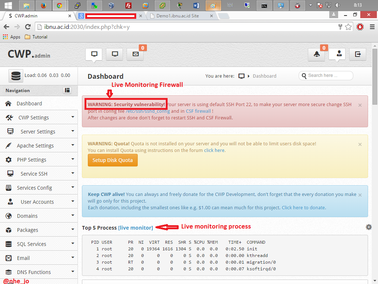Open Firefox from the Windows taskbar
This screenshot has width=378, height=284.
tap(44, 5)
